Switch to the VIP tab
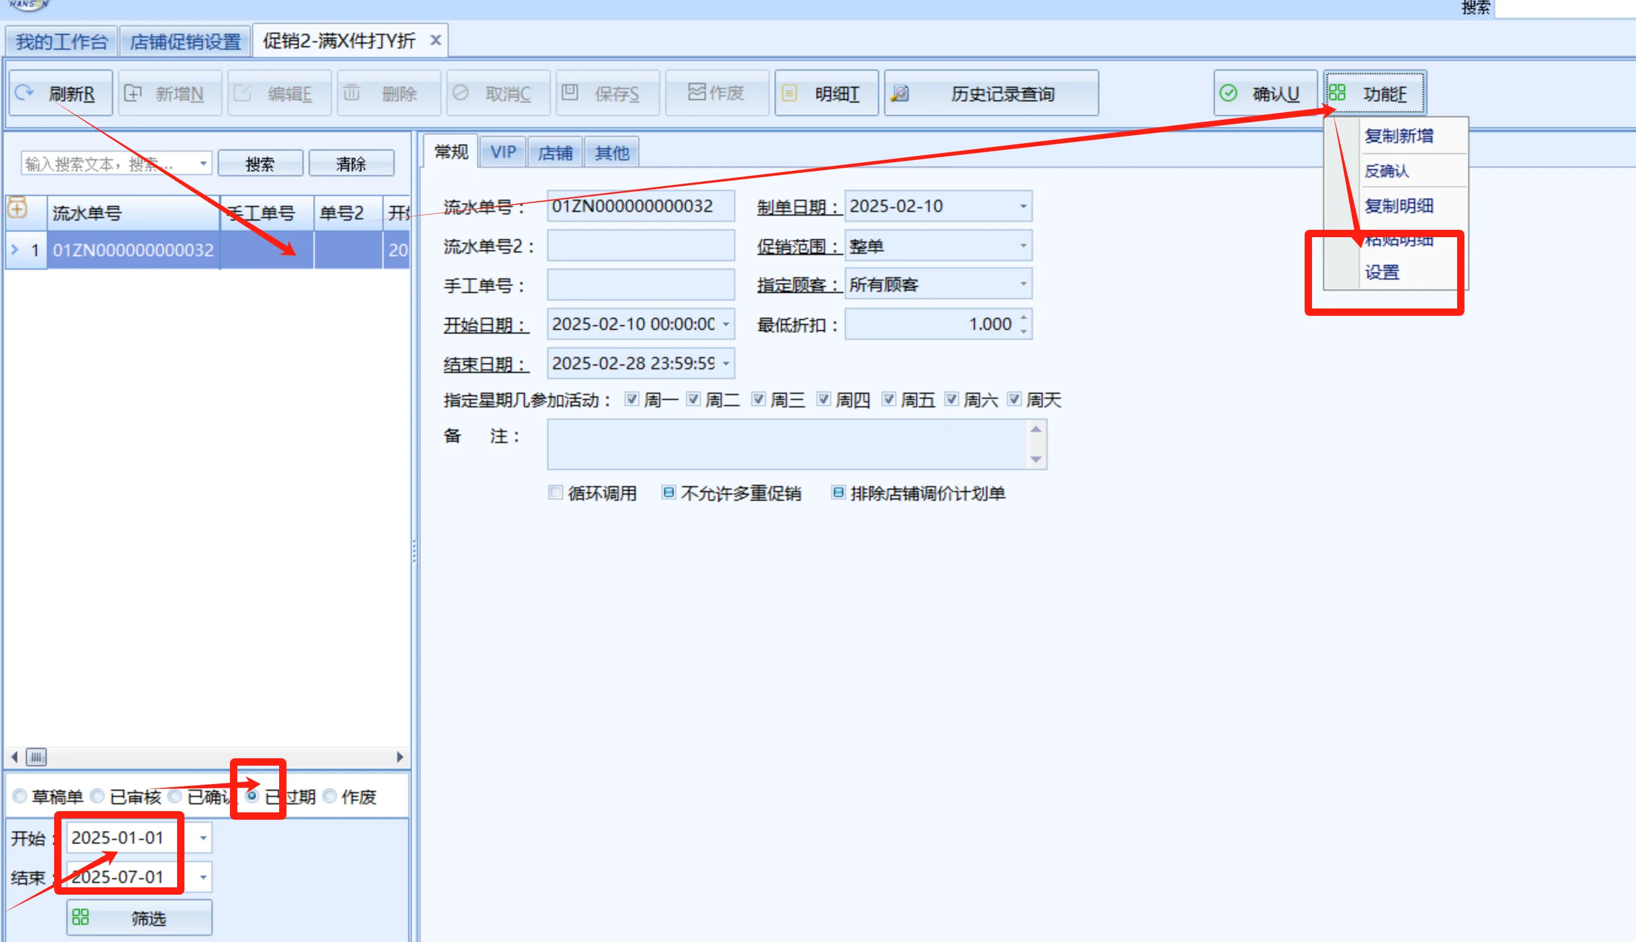The image size is (1636, 942). (x=503, y=152)
